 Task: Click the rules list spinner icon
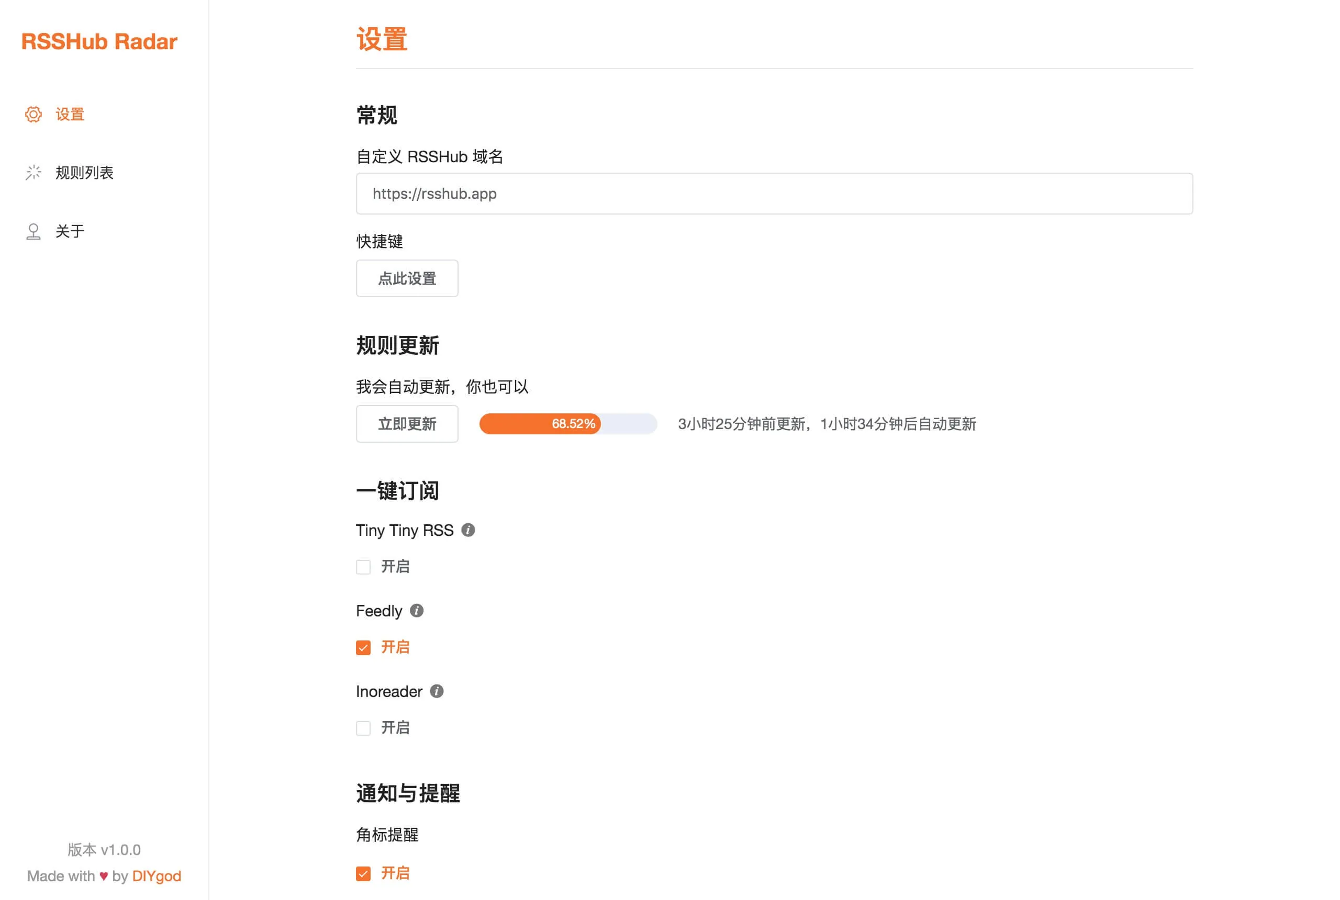coord(33,172)
